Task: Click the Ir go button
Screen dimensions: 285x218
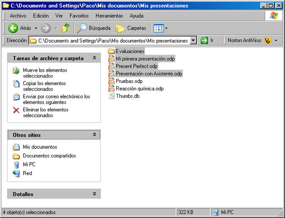Action: [207, 41]
